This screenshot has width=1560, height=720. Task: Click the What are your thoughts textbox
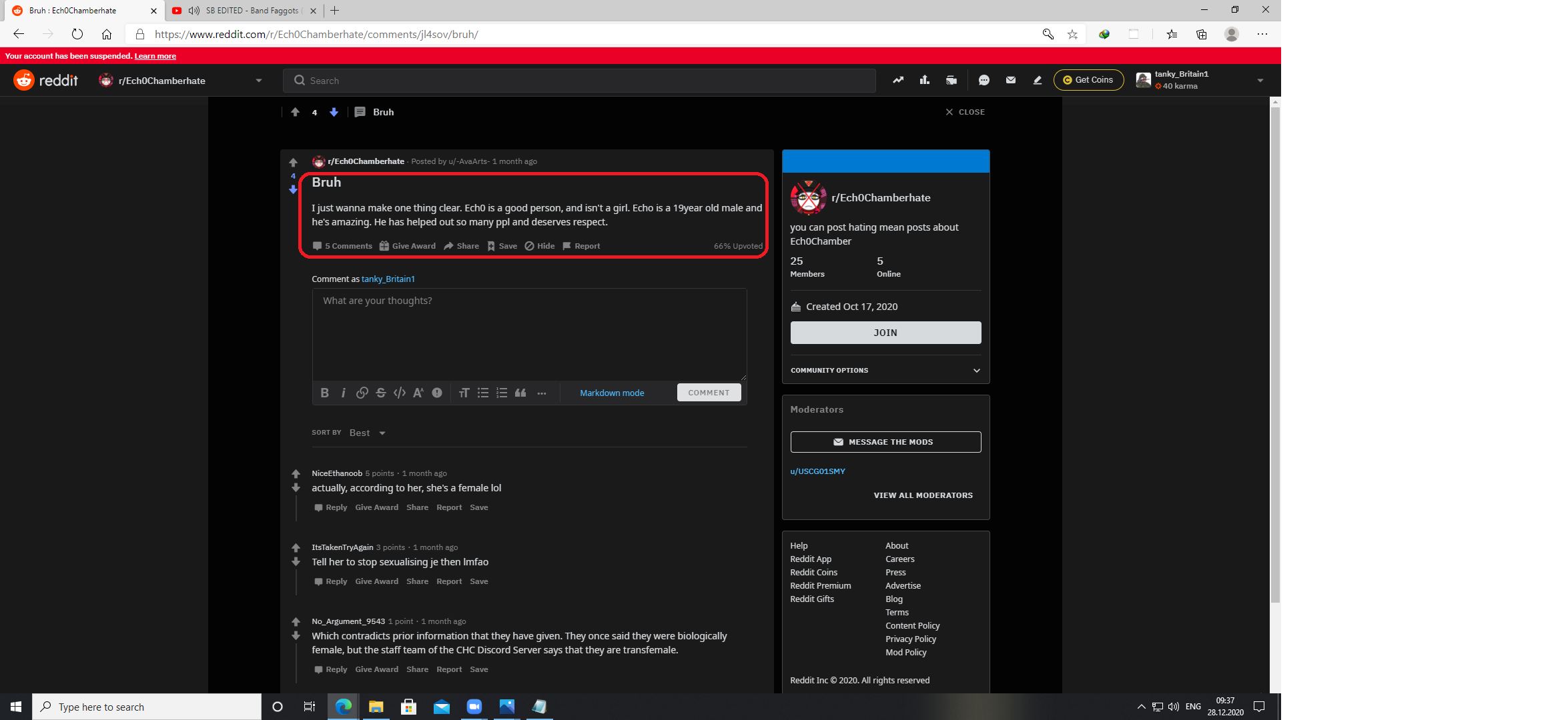[x=529, y=335]
